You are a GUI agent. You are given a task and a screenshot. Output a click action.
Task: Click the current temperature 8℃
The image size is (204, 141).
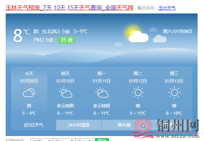click(22, 35)
